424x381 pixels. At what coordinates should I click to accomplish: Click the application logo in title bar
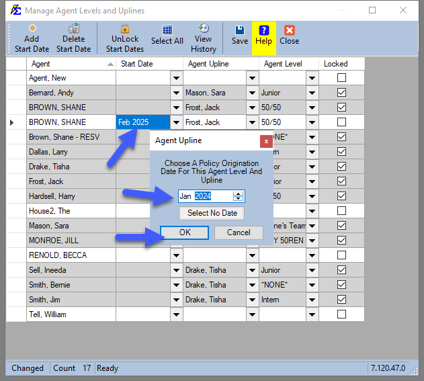[x=15, y=10]
